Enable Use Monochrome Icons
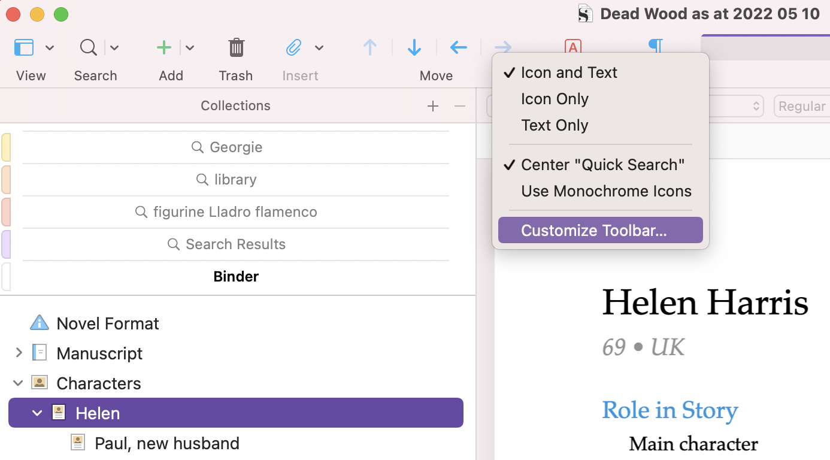The height and width of the screenshot is (460, 830). (606, 191)
